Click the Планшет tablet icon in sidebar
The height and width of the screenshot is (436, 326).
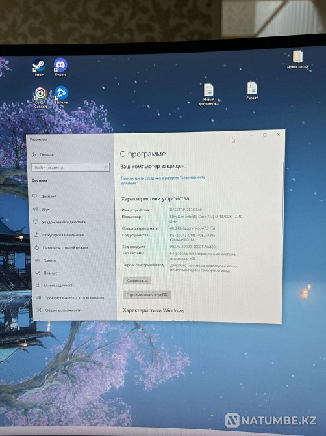(38, 273)
